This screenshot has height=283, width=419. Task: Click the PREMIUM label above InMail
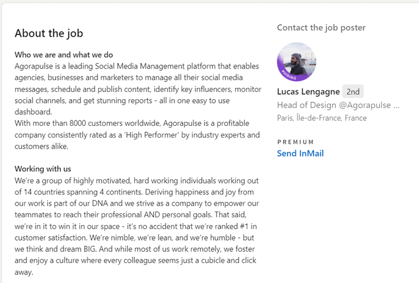point(295,142)
